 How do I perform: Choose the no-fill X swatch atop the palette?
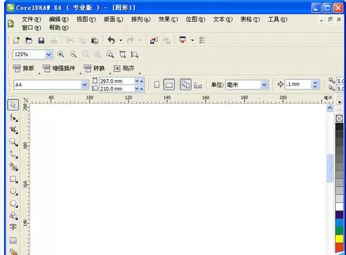(x=339, y=118)
